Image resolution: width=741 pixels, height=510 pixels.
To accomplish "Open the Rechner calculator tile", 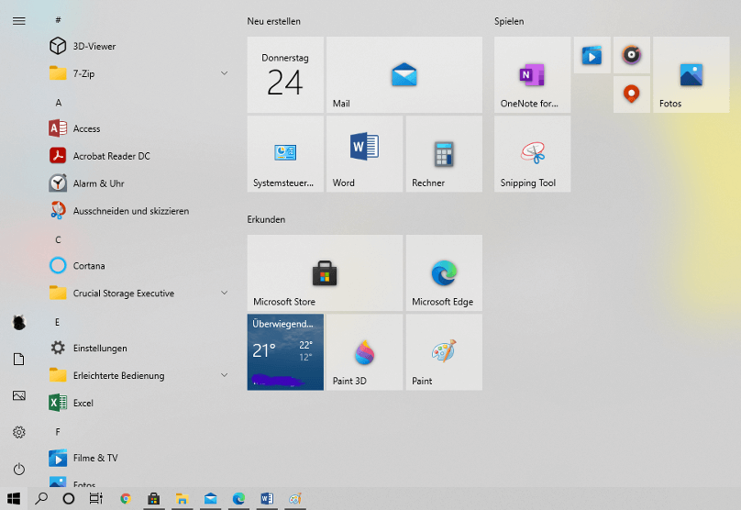I will [444, 154].
